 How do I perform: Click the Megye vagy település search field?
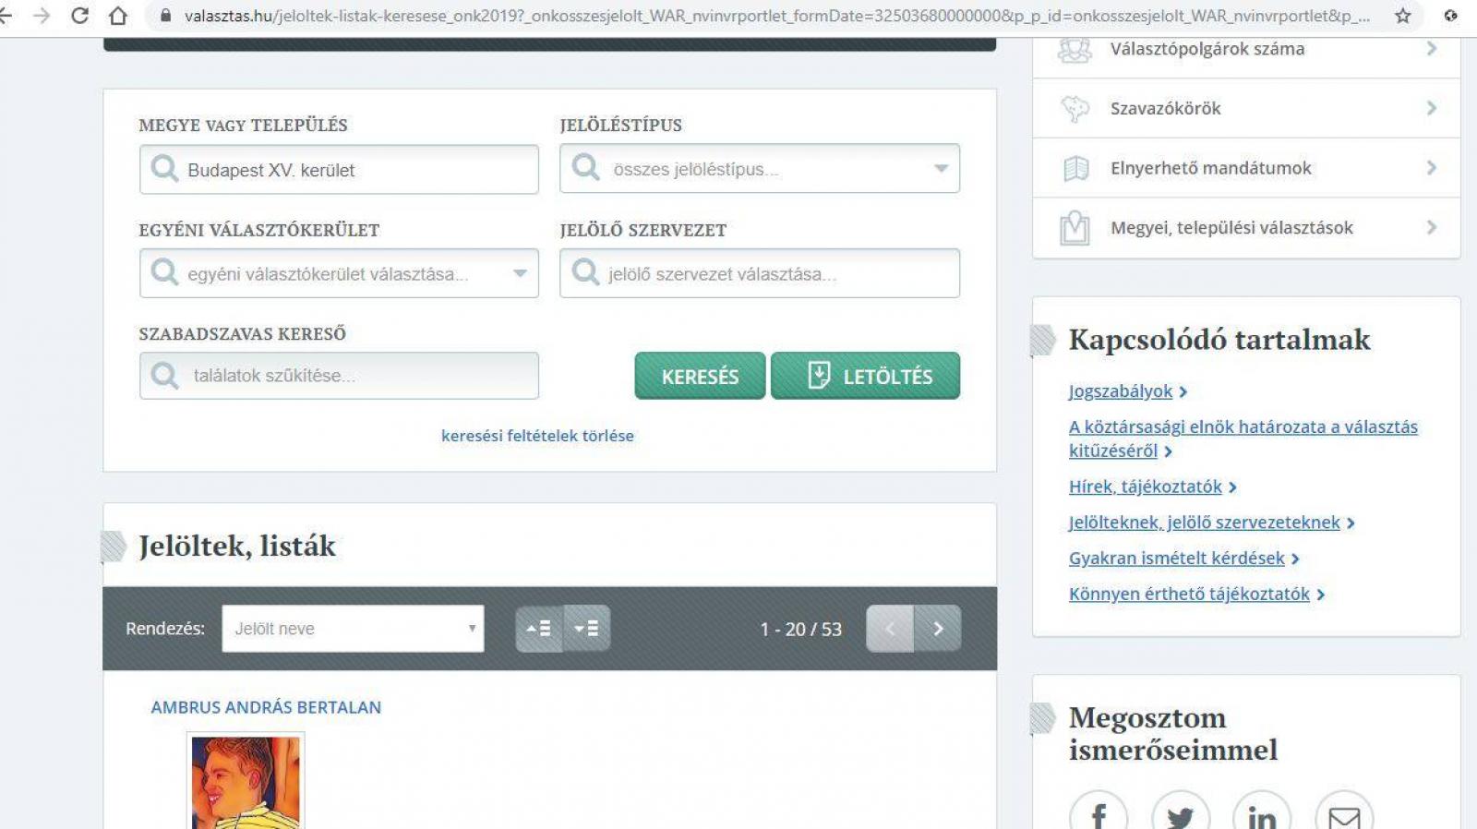[x=339, y=170]
